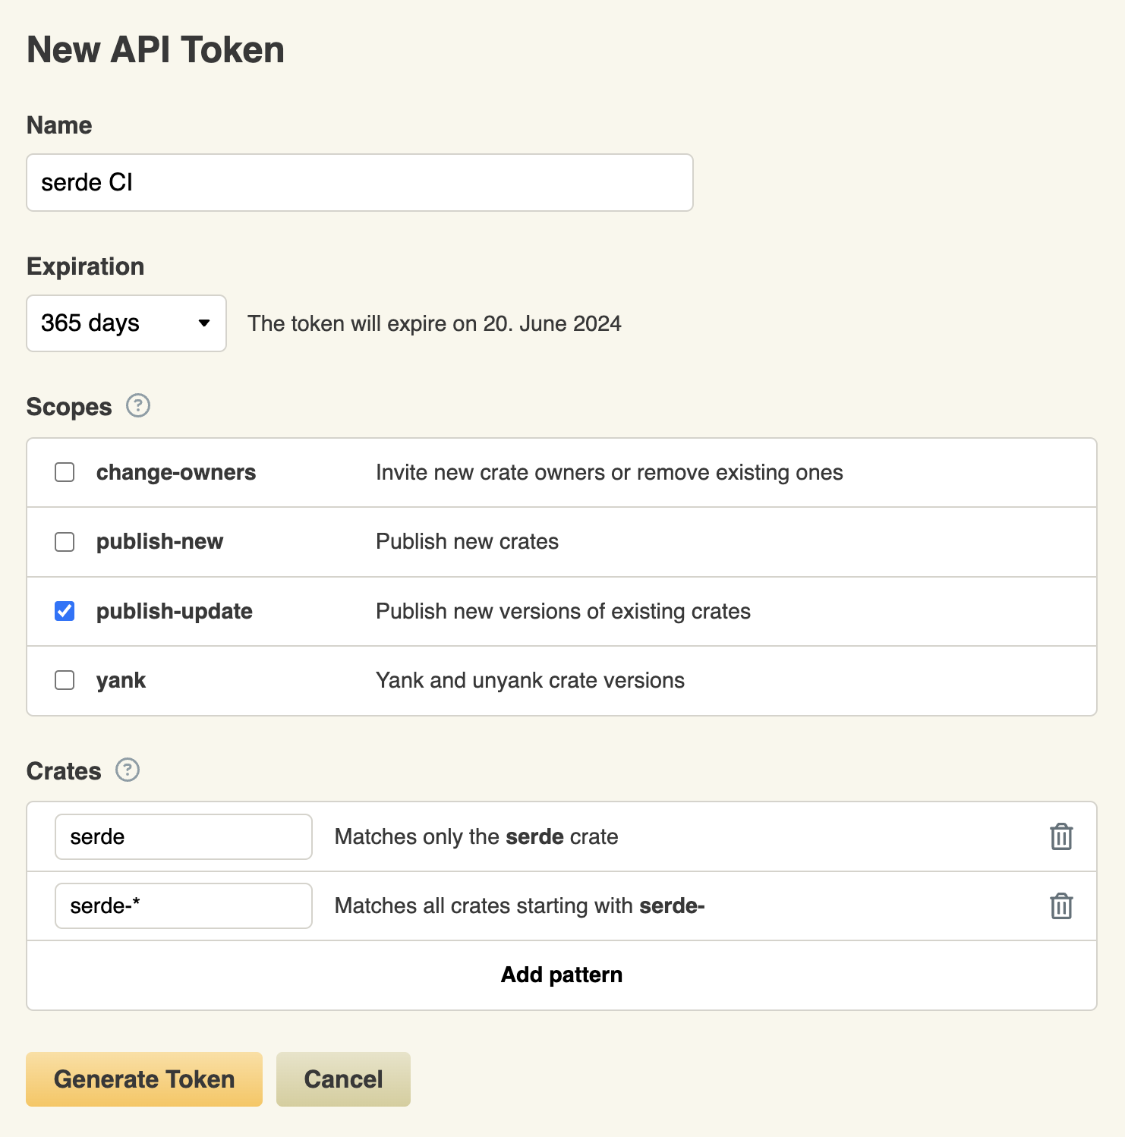Edit the serde-* crate pattern field
1125x1137 pixels.
(x=183, y=906)
